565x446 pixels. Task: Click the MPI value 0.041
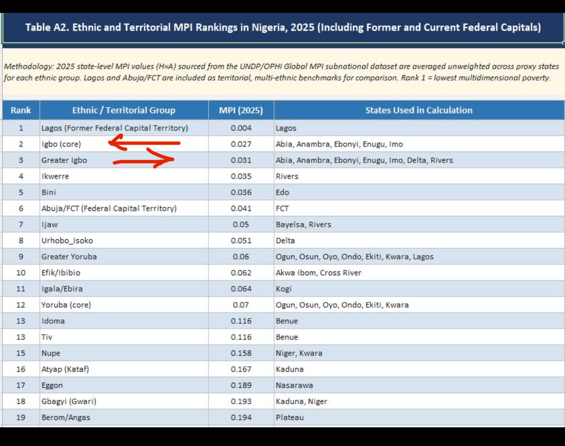(x=241, y=209)
